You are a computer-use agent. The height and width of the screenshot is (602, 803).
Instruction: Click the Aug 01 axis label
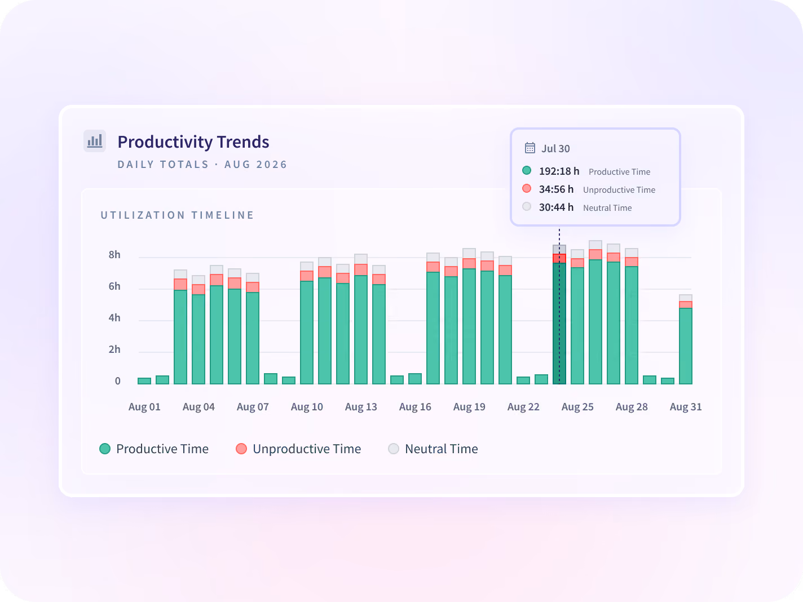[144, 407]
